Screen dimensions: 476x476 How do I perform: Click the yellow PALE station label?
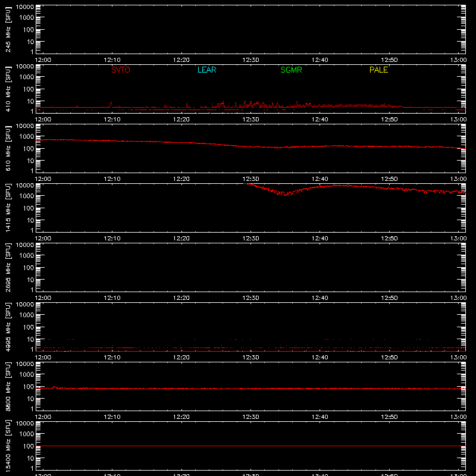point(378,70)
